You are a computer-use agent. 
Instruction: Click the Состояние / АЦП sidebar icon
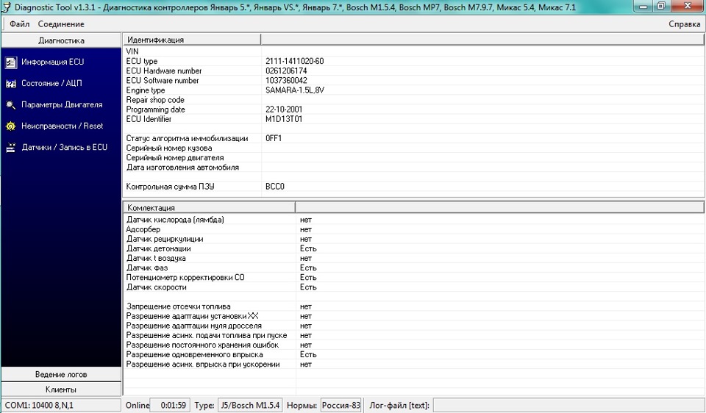(11, 84)
